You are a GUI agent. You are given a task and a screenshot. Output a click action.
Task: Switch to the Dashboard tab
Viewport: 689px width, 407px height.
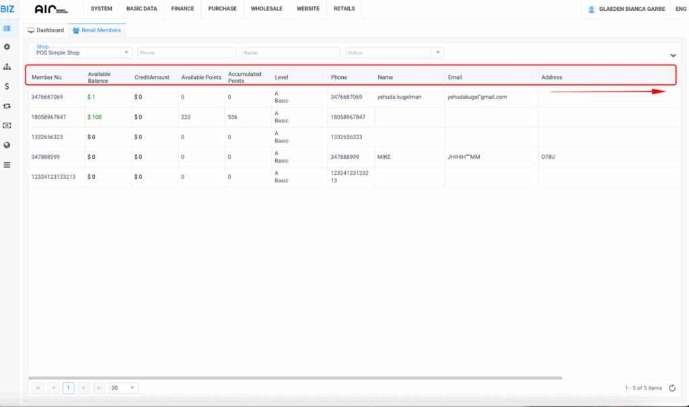click(x=46, y=30)
